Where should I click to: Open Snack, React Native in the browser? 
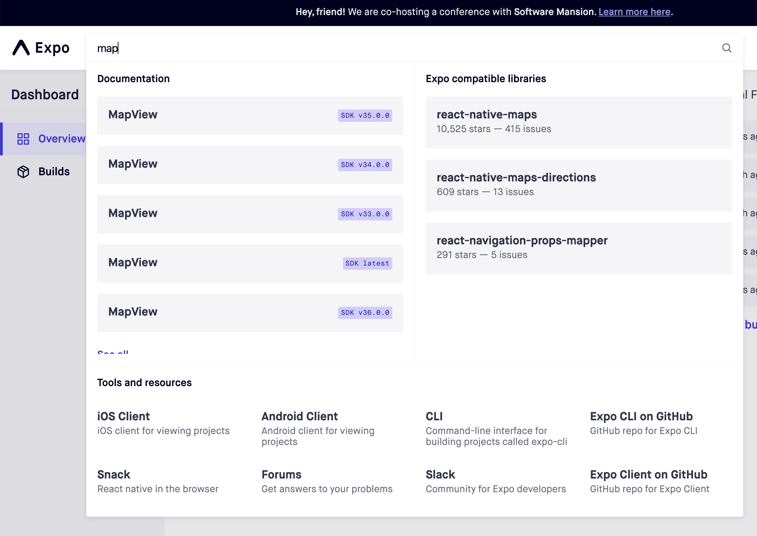click(114, 475)
